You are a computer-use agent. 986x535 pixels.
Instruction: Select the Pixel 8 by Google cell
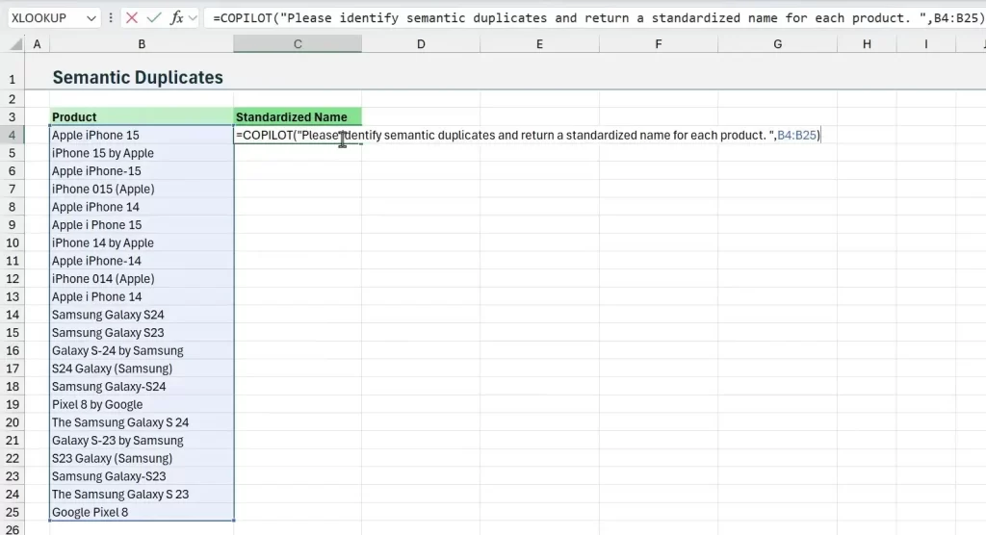click(x=142, y=405)
